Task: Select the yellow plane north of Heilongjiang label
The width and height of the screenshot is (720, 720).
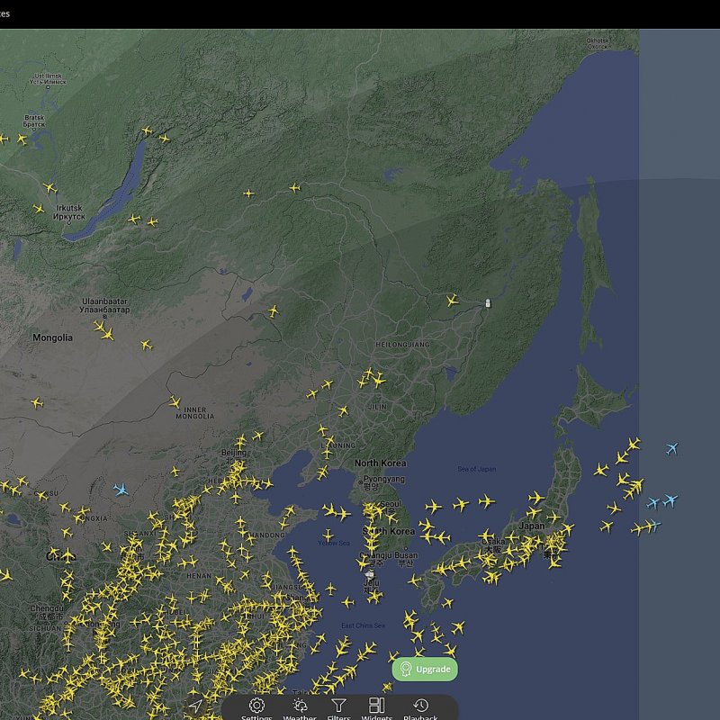Action: [452, 300]
